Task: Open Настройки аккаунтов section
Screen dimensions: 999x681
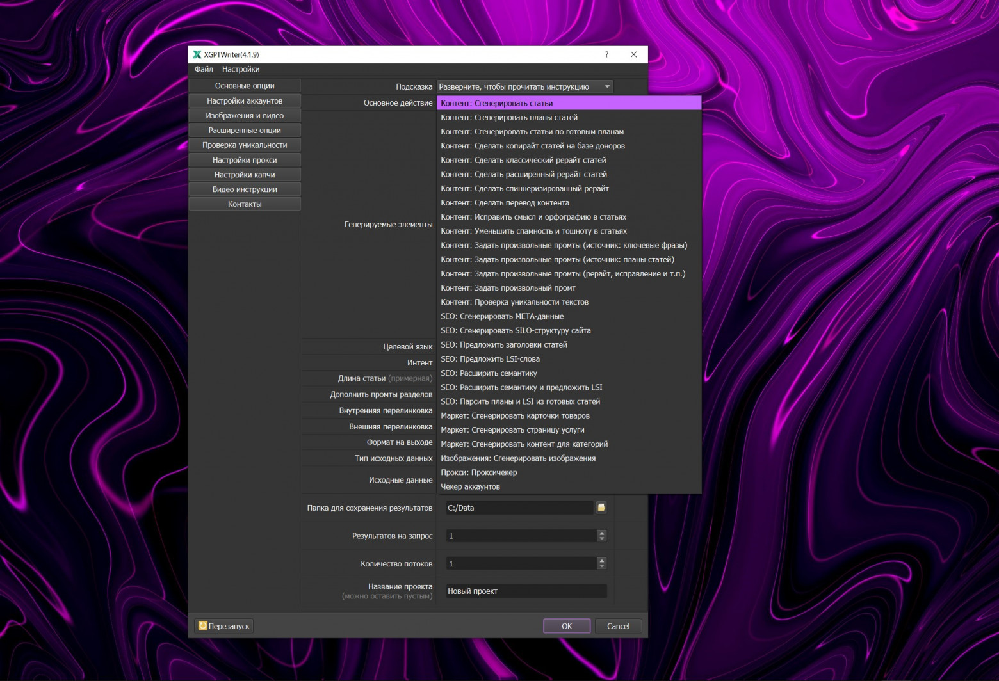Action: coord(245,100)
